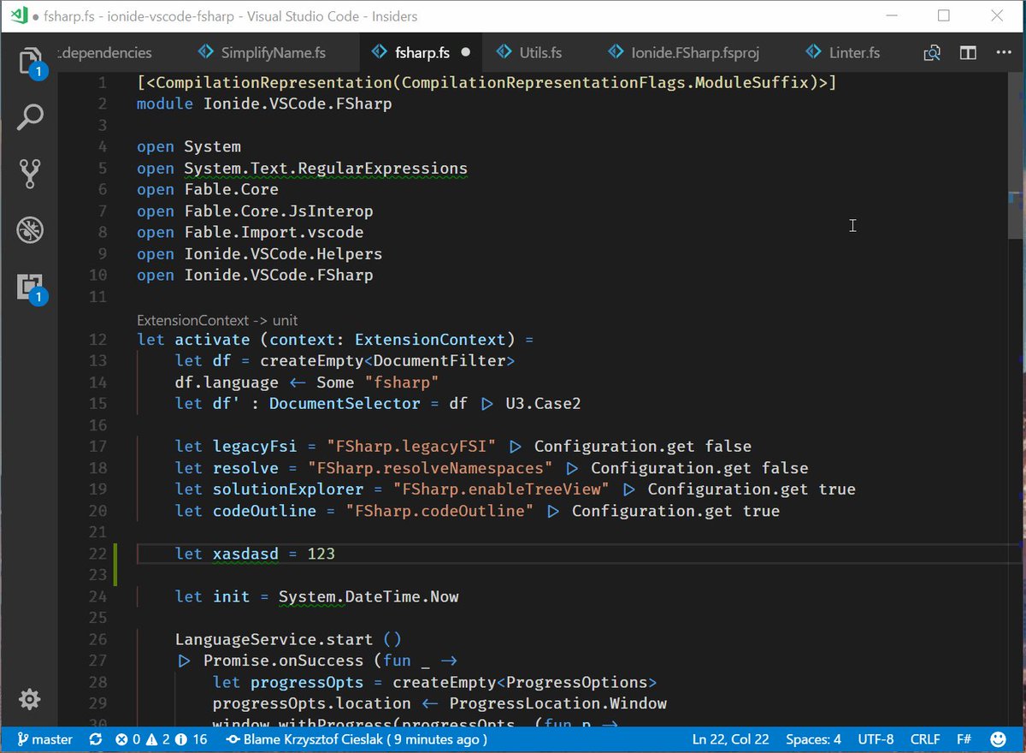Synchronize changes in status bar
1026x753 pixels.
pos(95,738)
